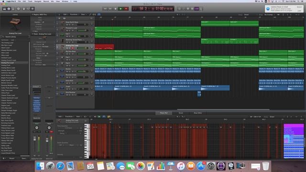Toggle the yellow Link icon in Piano Roll
The height and width of the screenshot is (172, 306).
coord(109,117)
